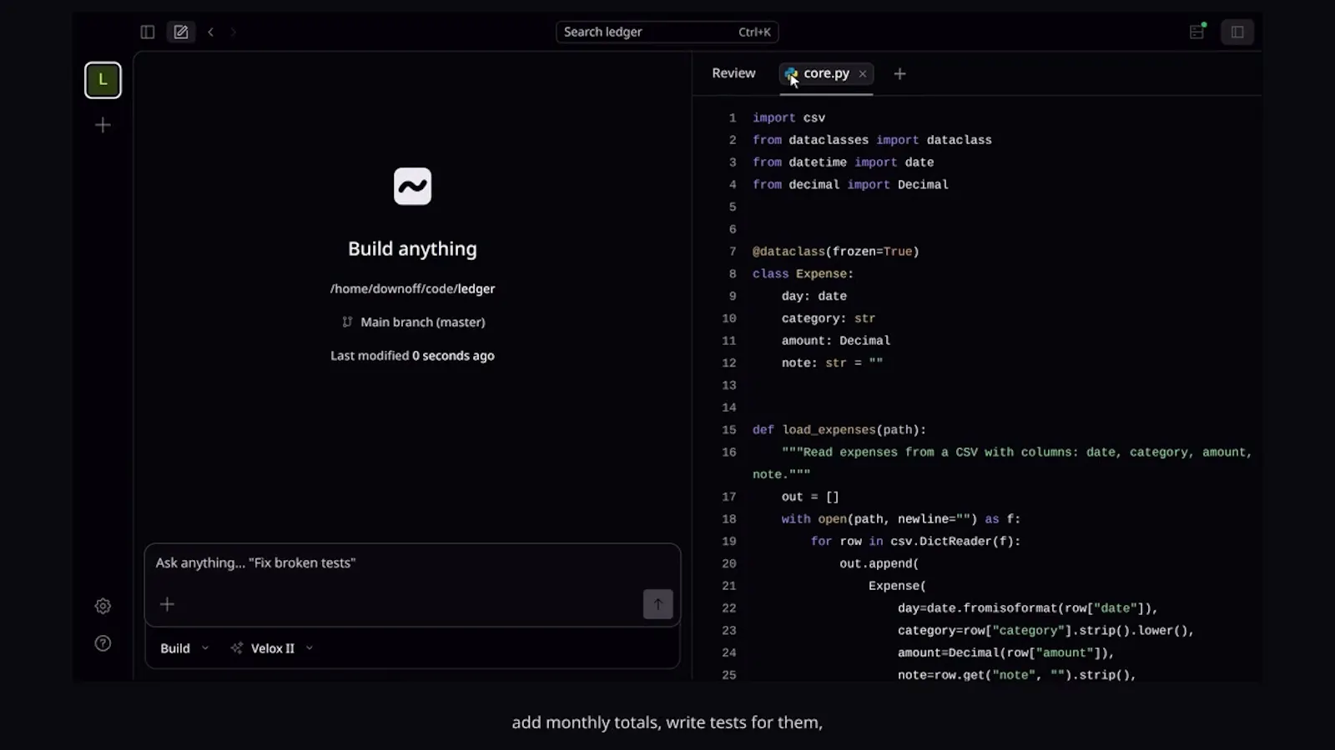The width and height of the screenshot is (1335, 750).
Task: Open the terminal status icon at top right
Action: coord(1197,32)
